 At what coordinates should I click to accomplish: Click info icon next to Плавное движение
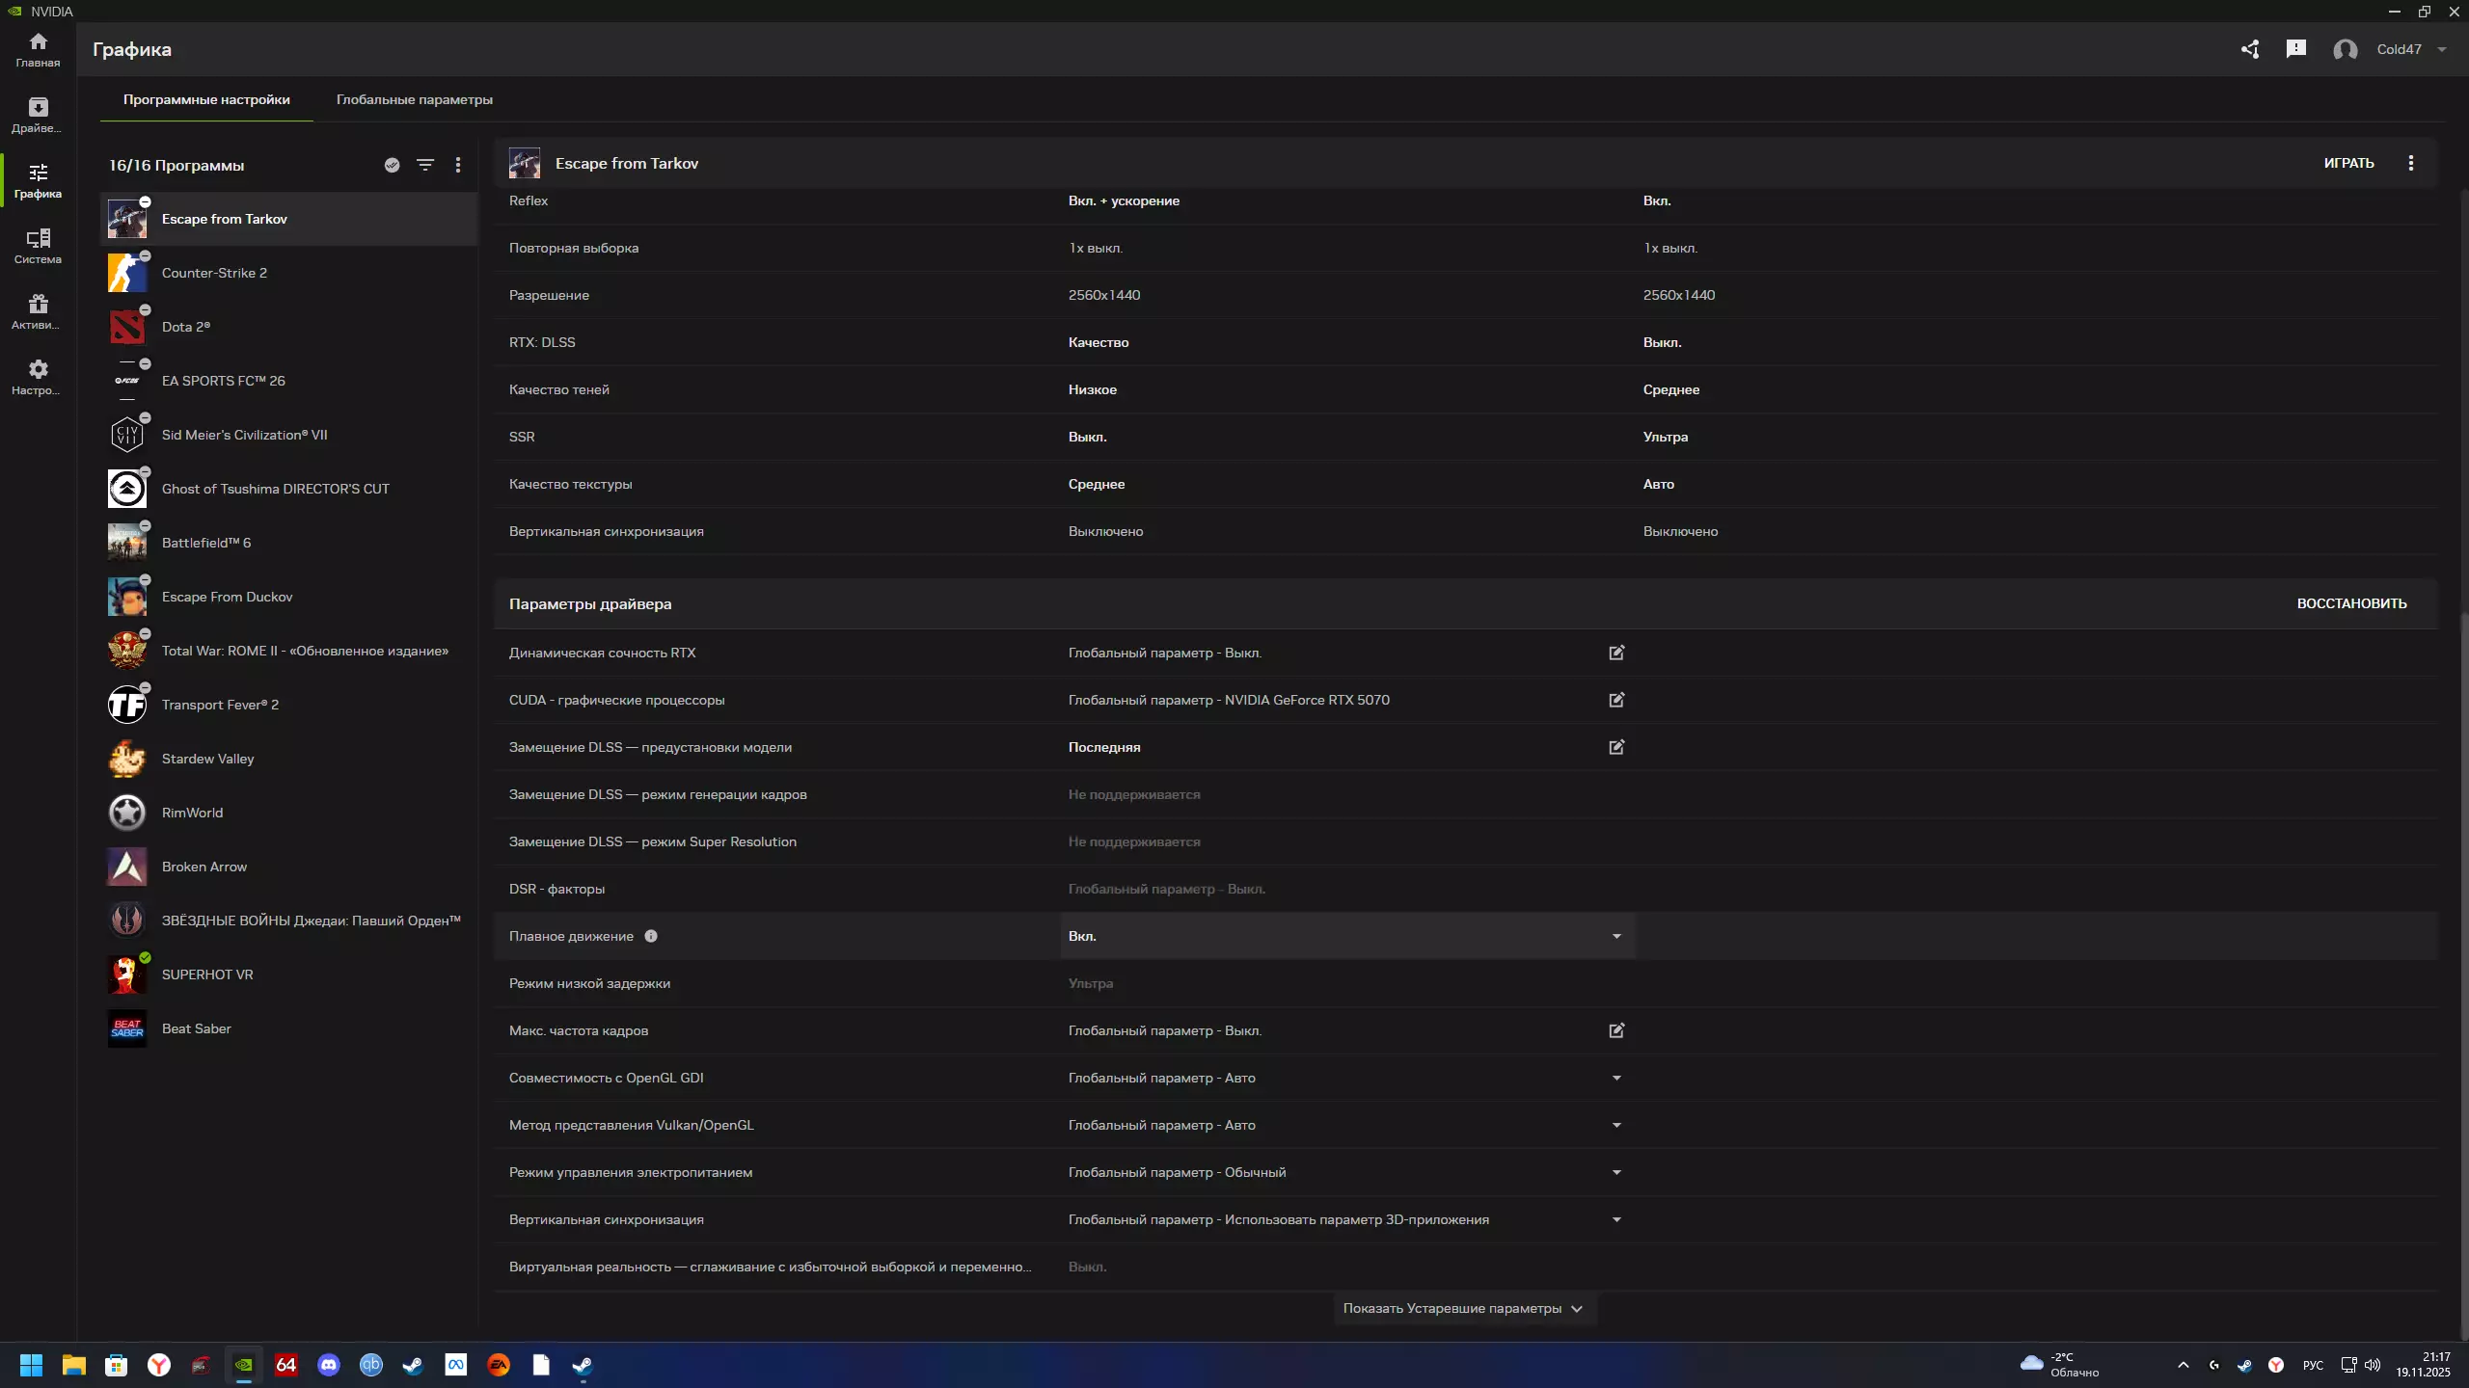tap(651, 936)
